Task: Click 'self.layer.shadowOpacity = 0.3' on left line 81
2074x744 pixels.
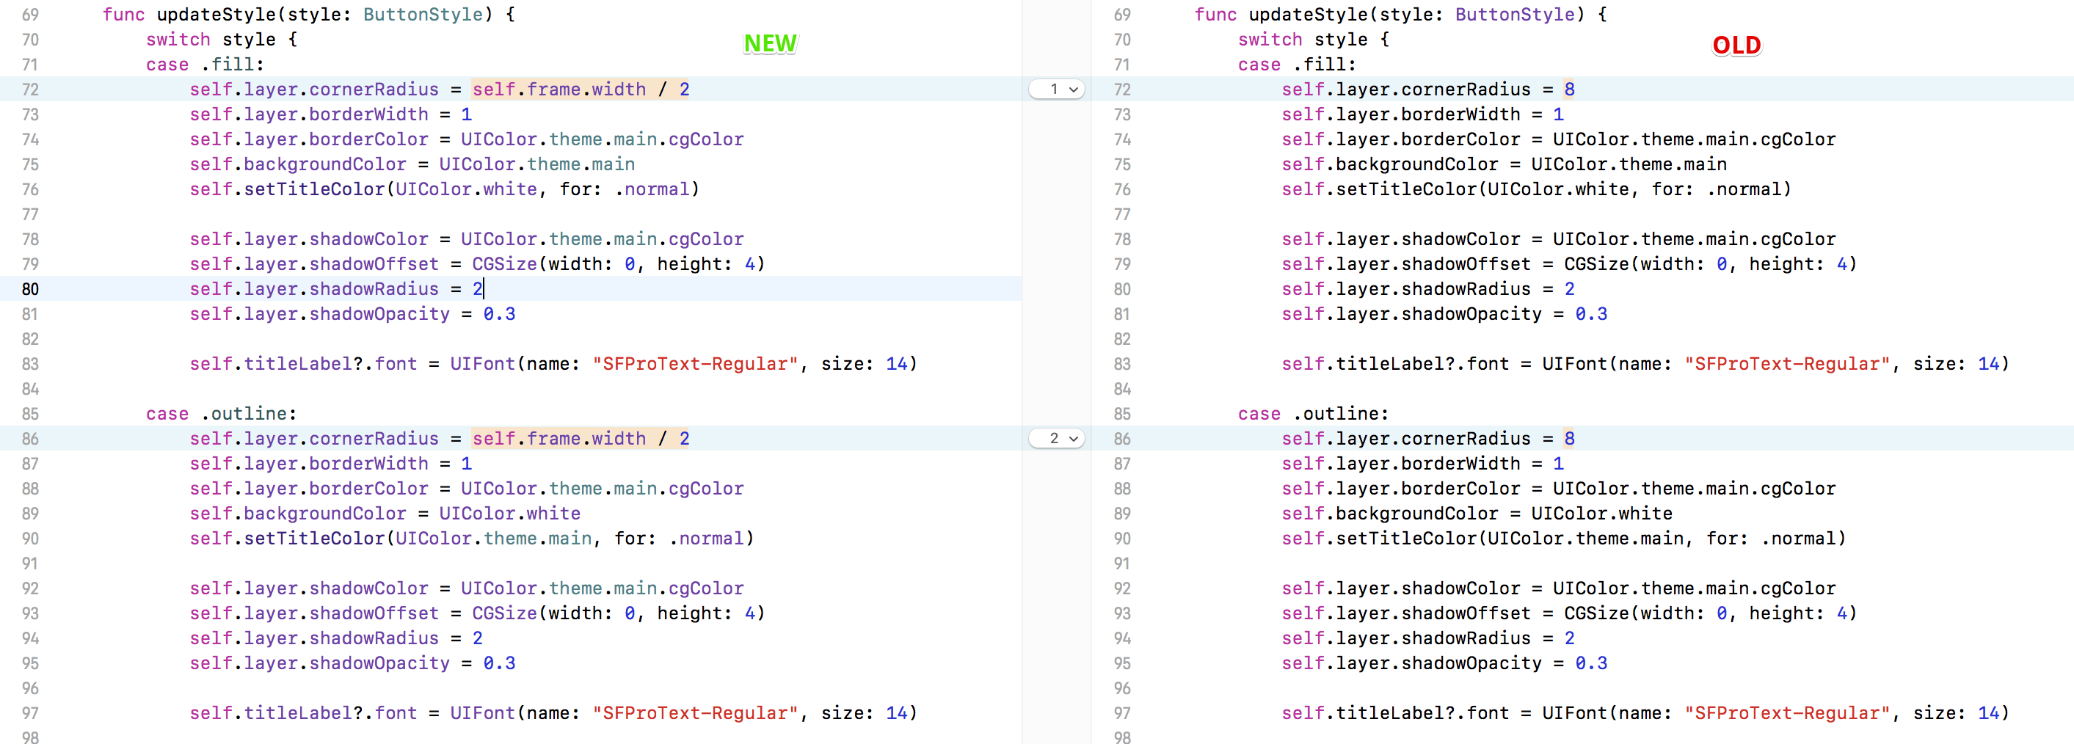Action: pyautogui.click(x=352, y=314)
